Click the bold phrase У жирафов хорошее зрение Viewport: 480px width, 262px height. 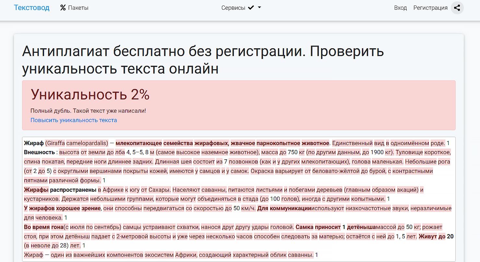[x=62, y=208]
